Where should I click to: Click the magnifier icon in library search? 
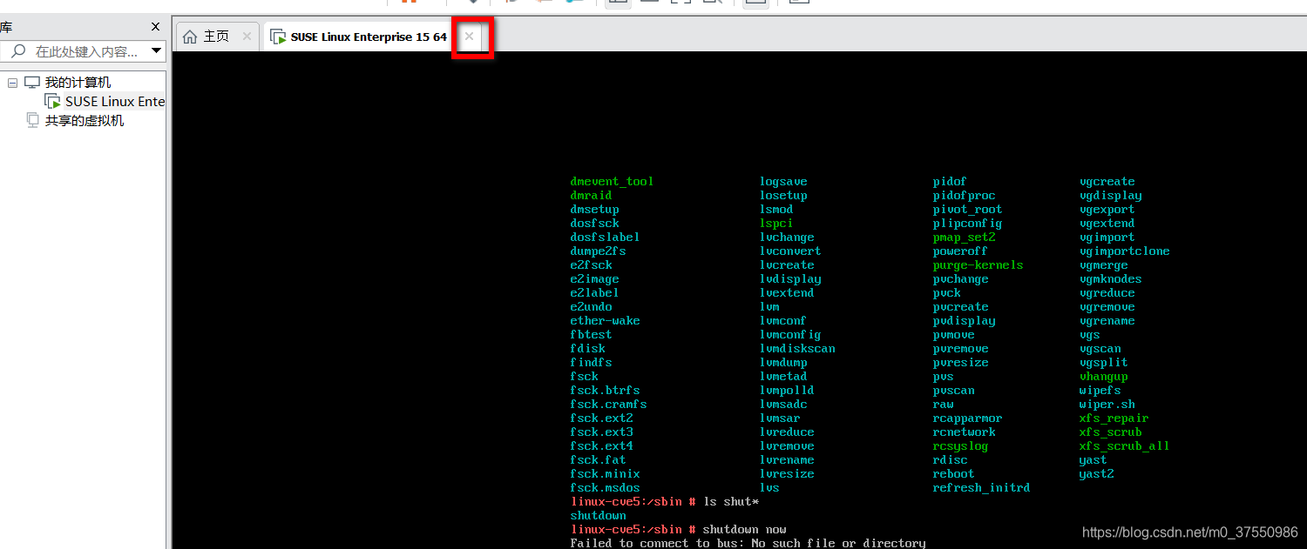coord(18,51)
